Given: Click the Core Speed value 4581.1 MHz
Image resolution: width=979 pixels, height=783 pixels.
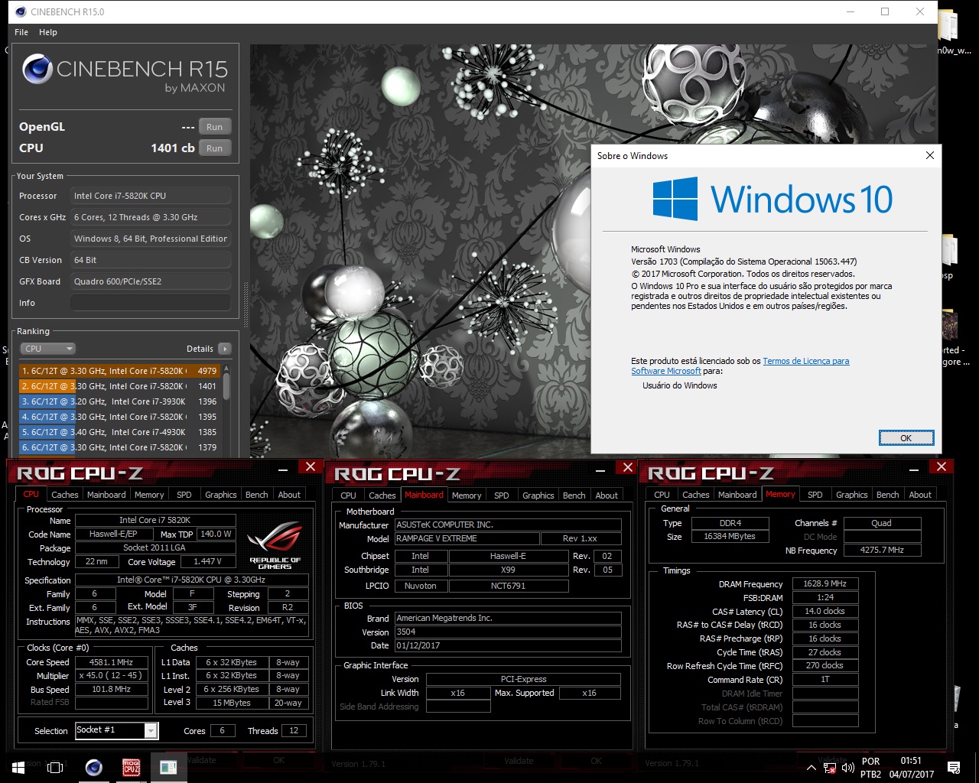Looking at the screenshot, I should 112,662.
